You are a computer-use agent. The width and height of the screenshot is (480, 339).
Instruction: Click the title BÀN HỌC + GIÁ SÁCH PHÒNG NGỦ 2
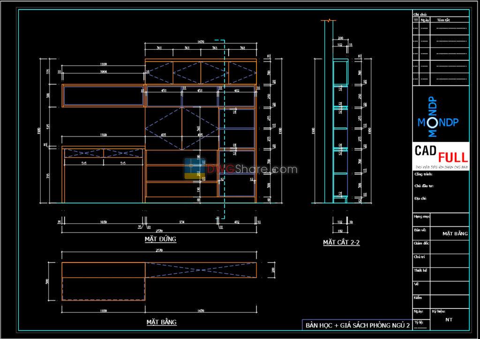(358, 324)
